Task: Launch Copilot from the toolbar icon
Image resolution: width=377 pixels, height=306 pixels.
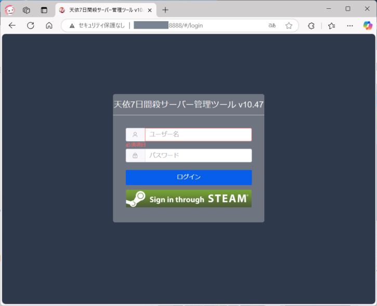Action: point(367,25)
